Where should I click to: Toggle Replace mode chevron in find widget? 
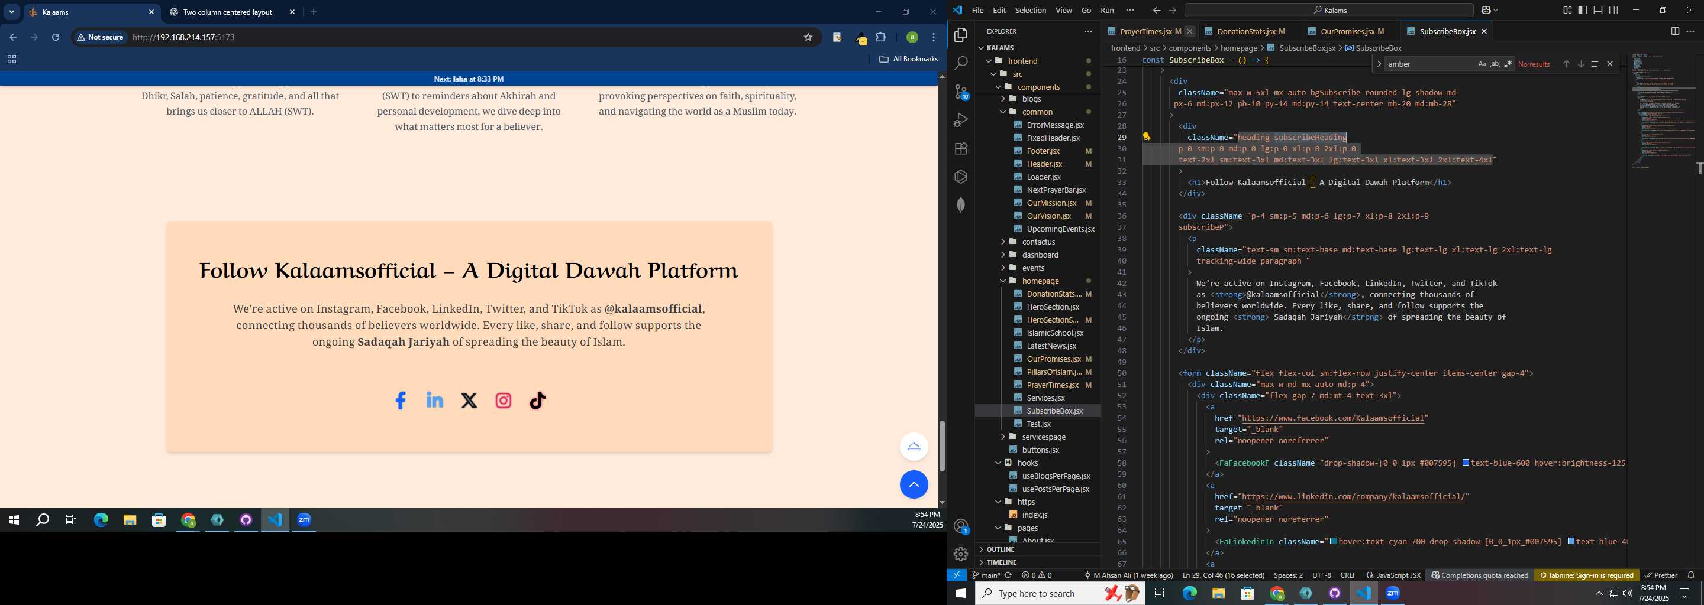1379,64
